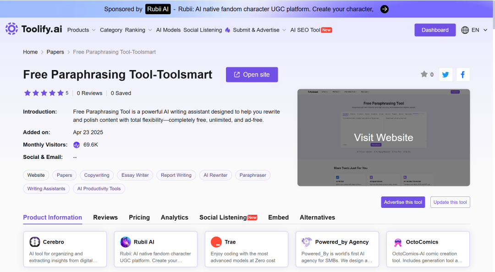Viewport: 495px width, 272px height.
Task: Click the Cerebro card title
Action: tap(53, 242)
